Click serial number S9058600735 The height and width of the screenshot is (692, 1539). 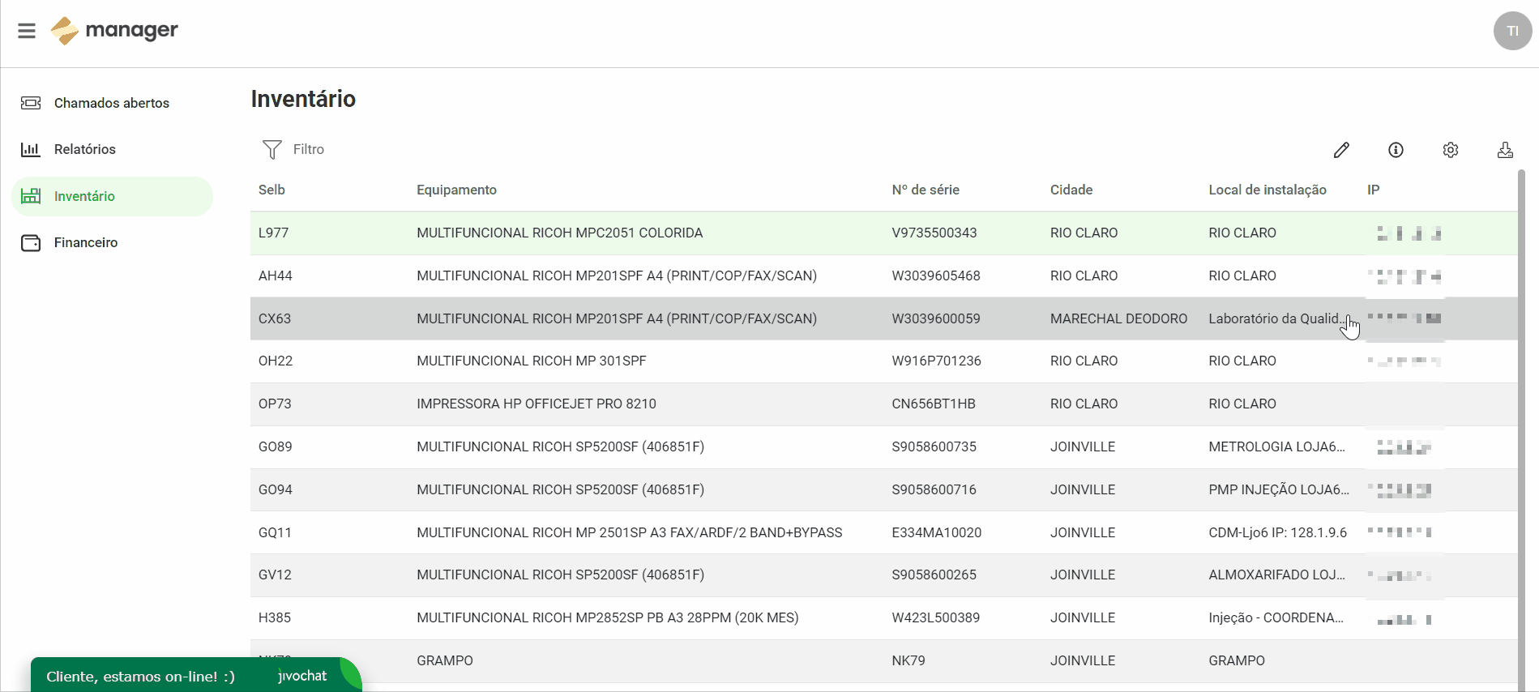click(934, 447)
